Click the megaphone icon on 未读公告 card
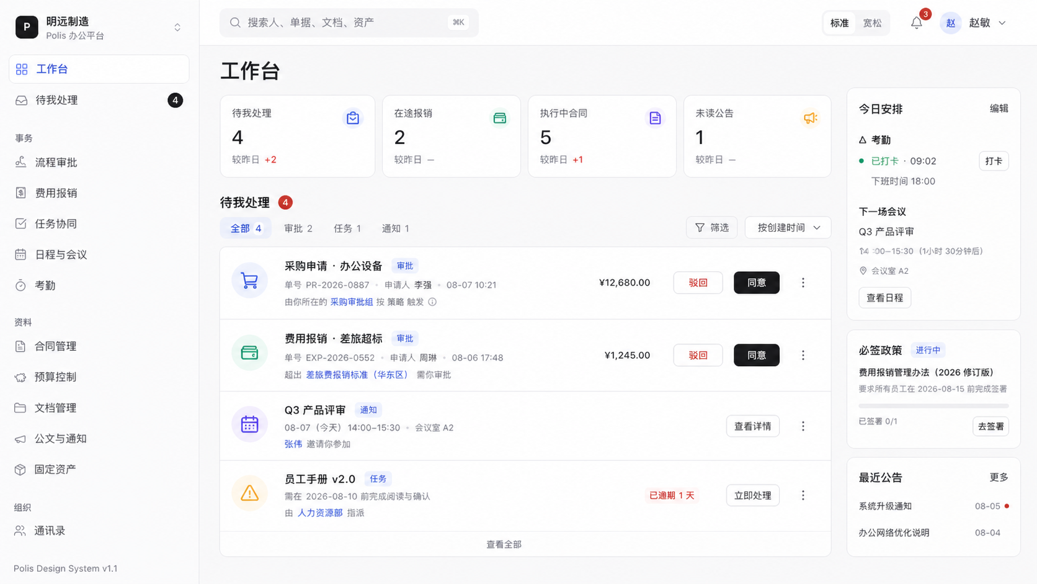Image resolution: width=1037 pixels, height=584 pixels. point(810,118)
